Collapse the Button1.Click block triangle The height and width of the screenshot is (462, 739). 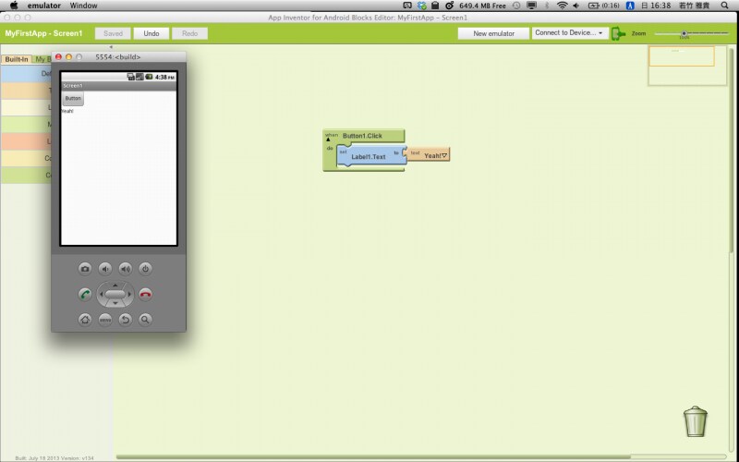pyautogui.click(x=327, y=140)
